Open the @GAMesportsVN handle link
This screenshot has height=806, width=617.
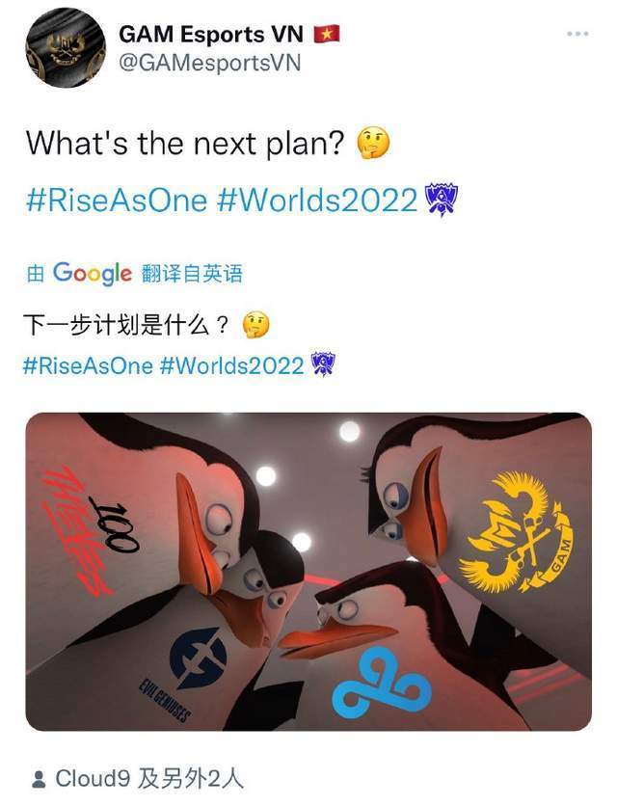coord(210,64)
